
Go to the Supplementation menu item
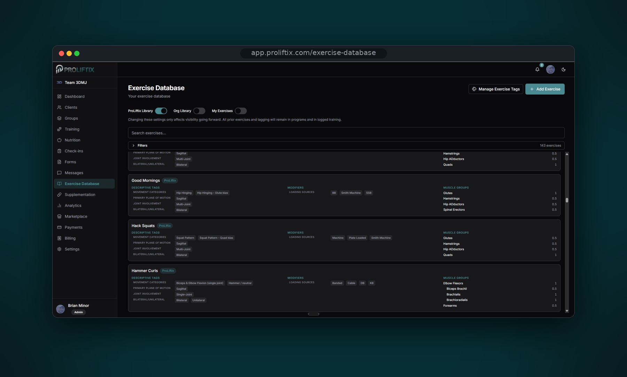pos(84,195)
